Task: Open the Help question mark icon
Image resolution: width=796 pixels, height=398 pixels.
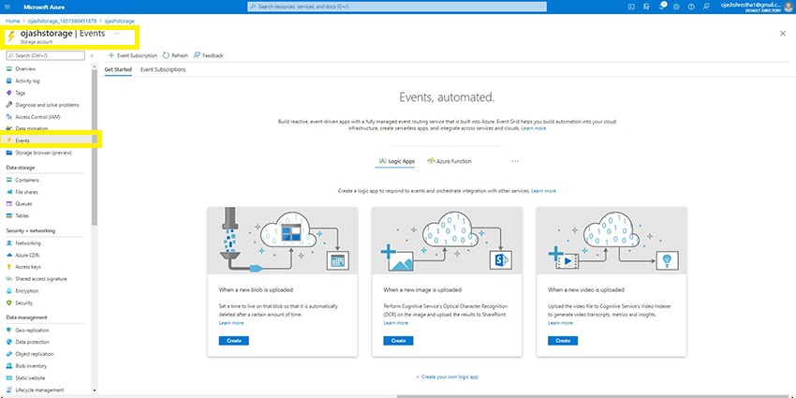Action: 691,7
